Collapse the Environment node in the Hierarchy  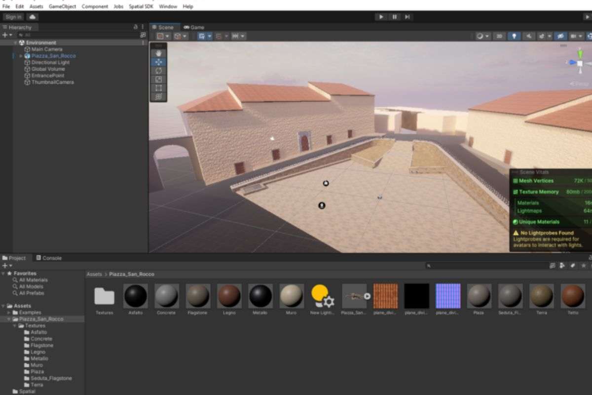[14, 42]
